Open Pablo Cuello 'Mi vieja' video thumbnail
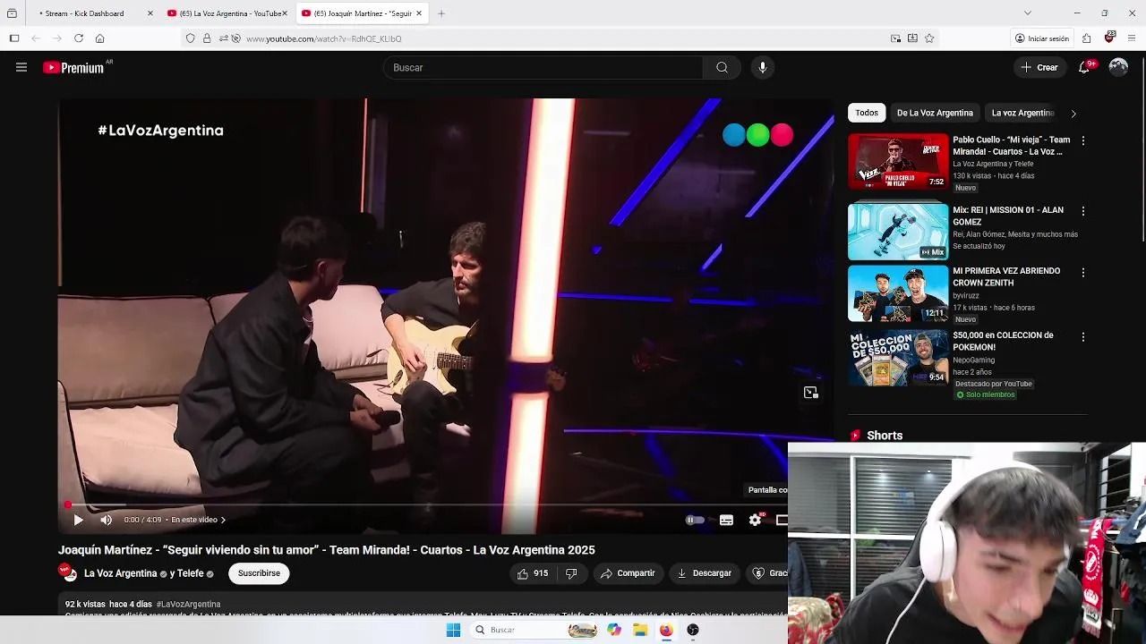 [x=898, y=161]
